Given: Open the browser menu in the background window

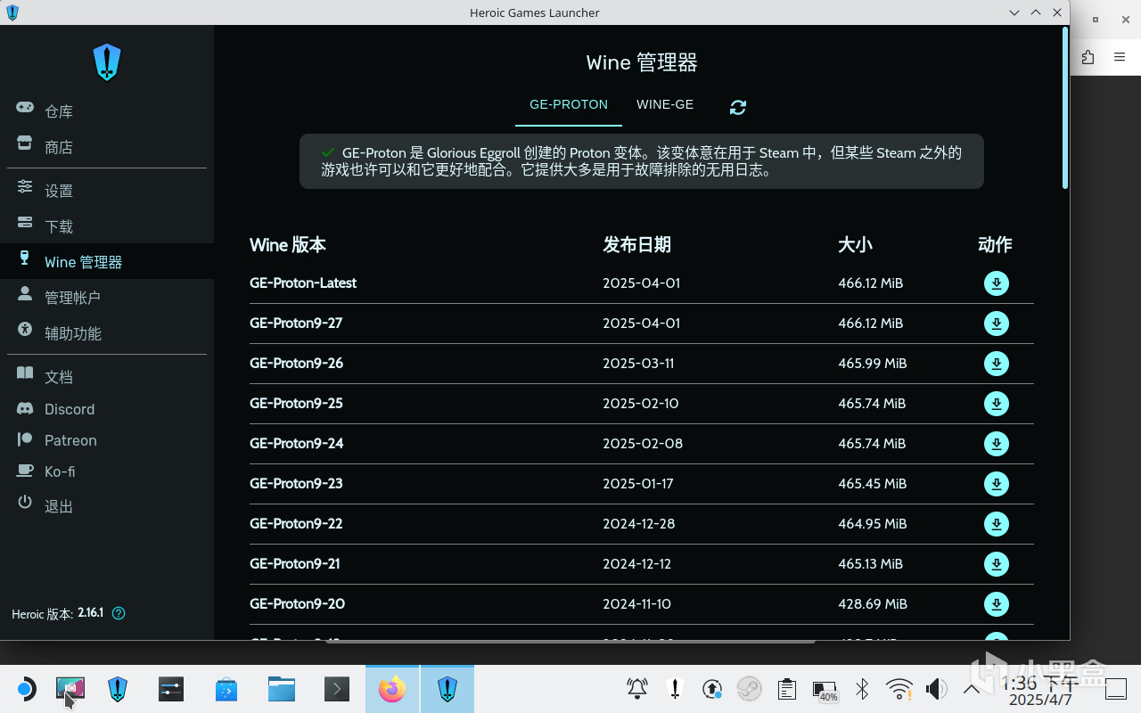Looking at the screenshot, I should point(1120,57).
